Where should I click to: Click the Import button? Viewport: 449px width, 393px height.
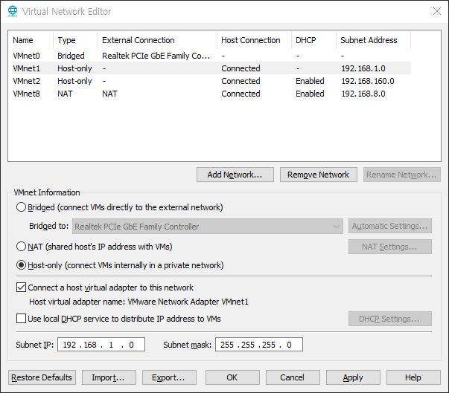pyautogui.click(x=109, y=377)
